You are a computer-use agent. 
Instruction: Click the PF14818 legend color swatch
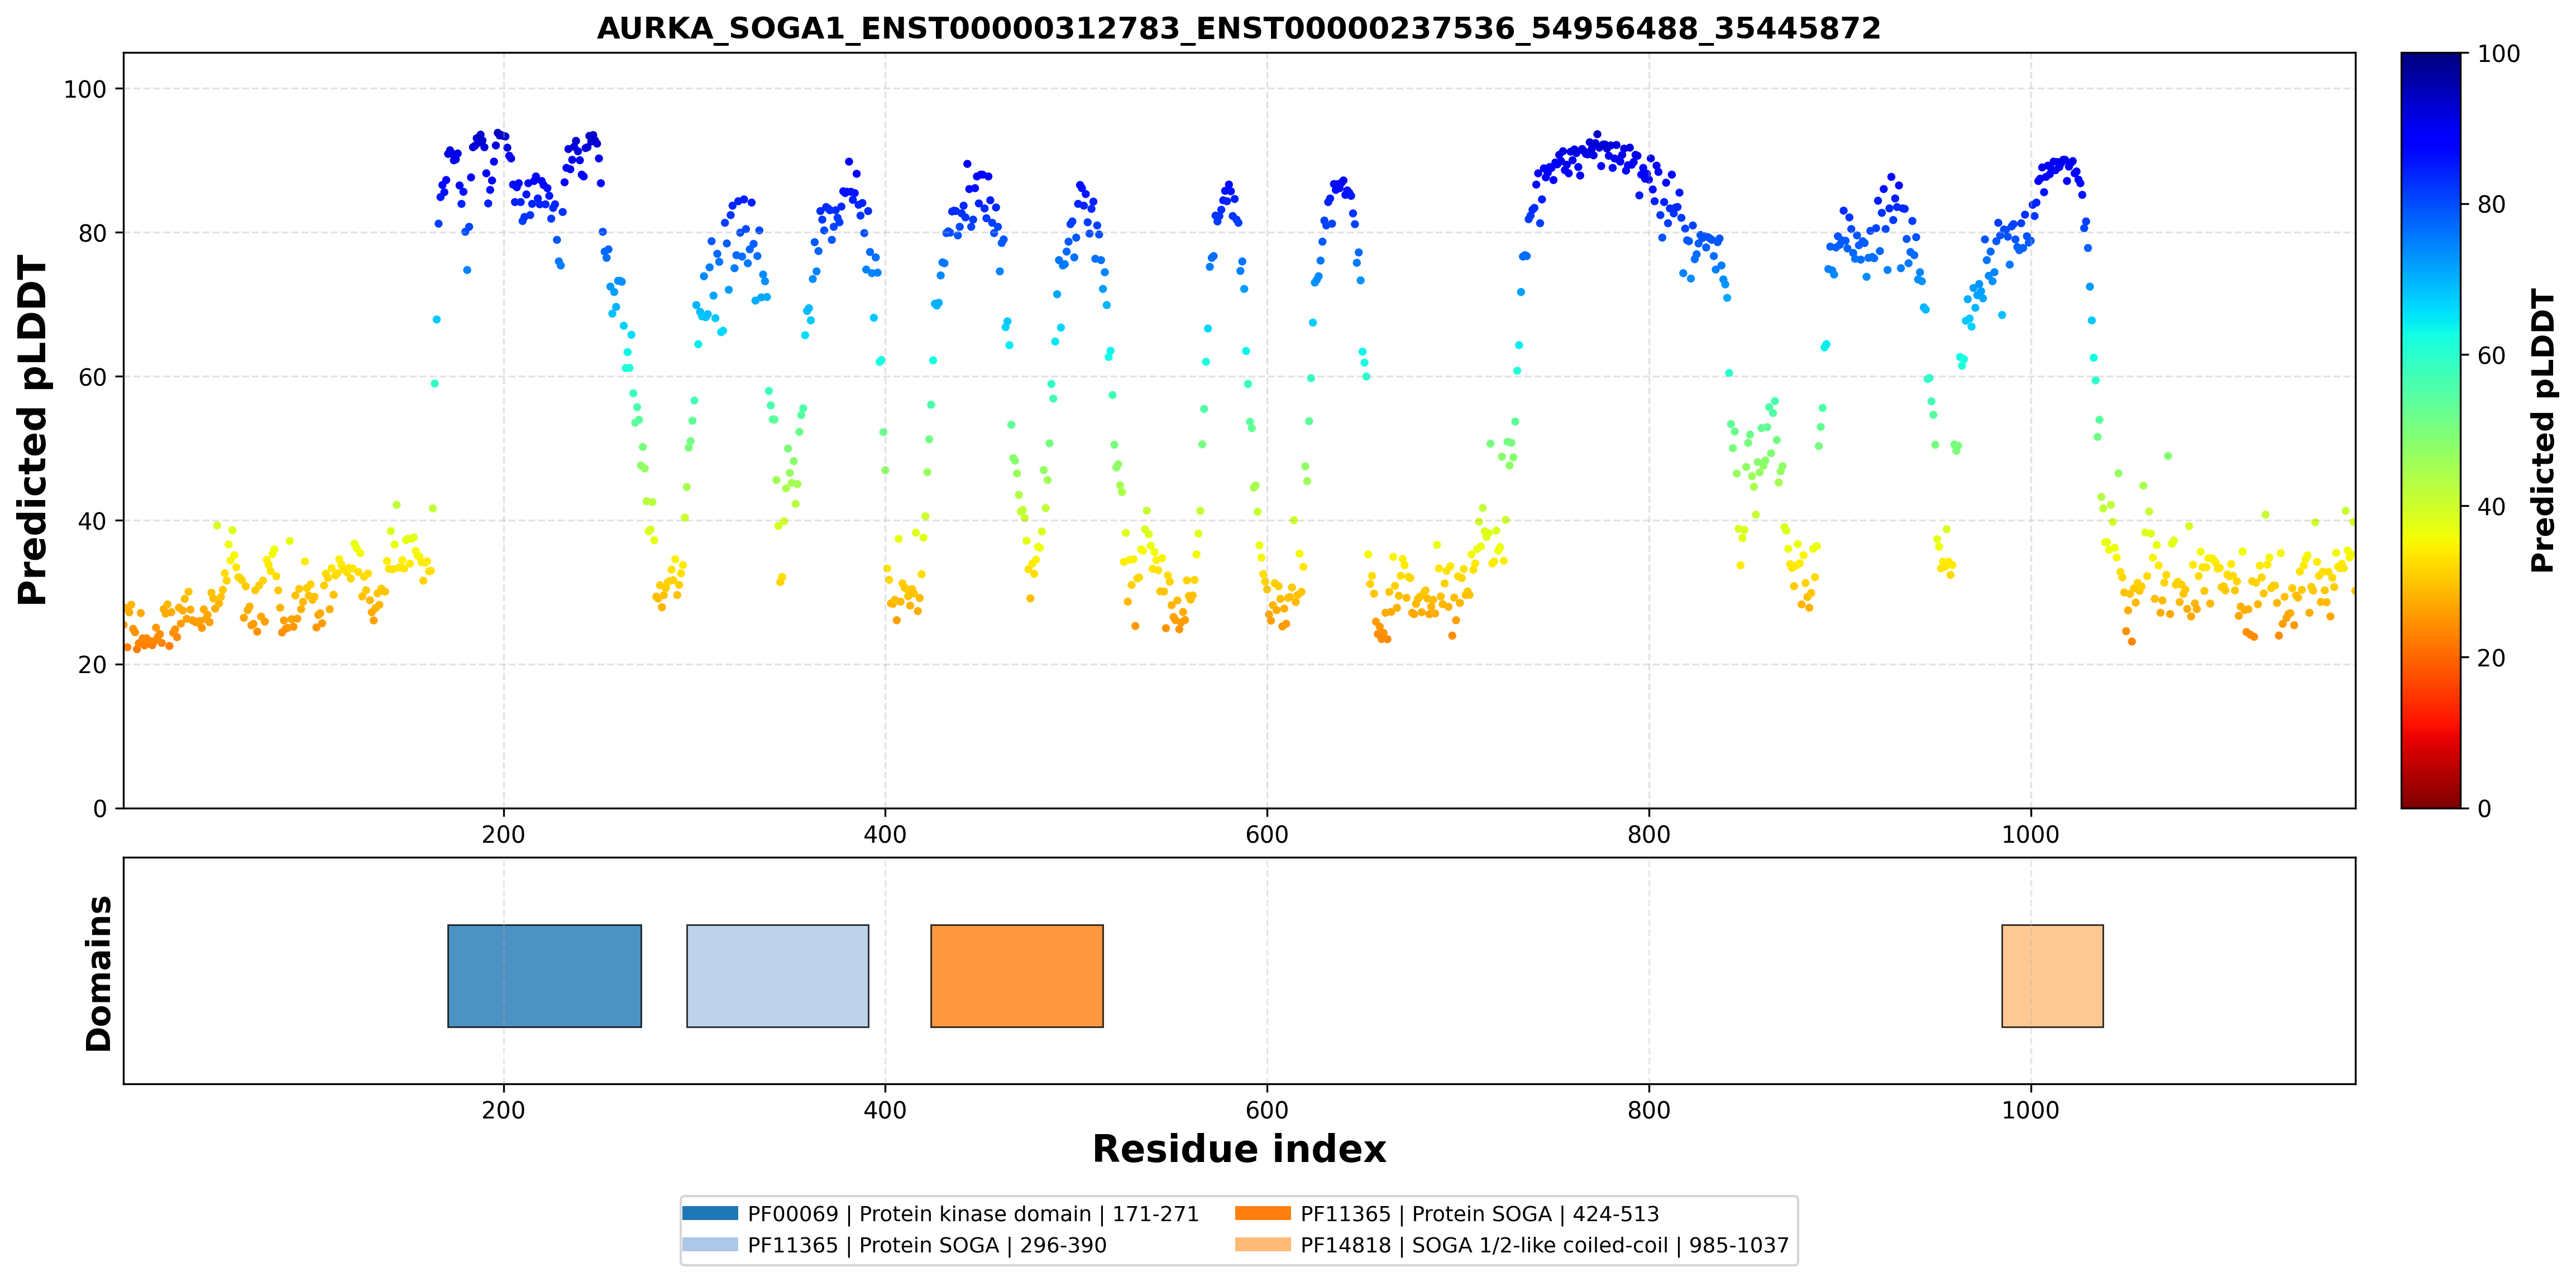tap(1263, 1244)
